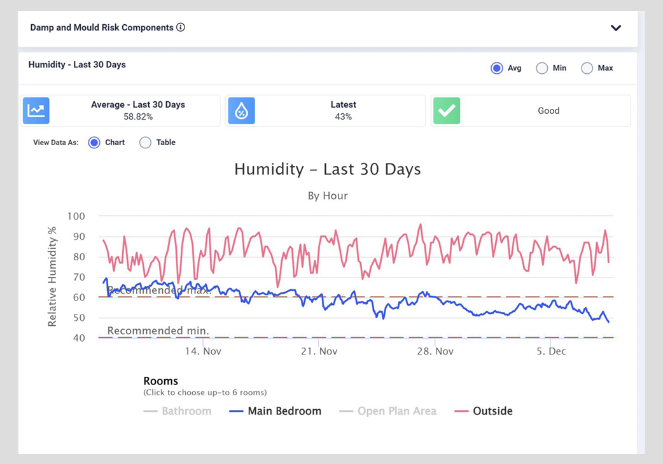Click the Humidity - Last 30 Days chart title
The height and width of the screenshot is (464, 663).
click(327, 169)
